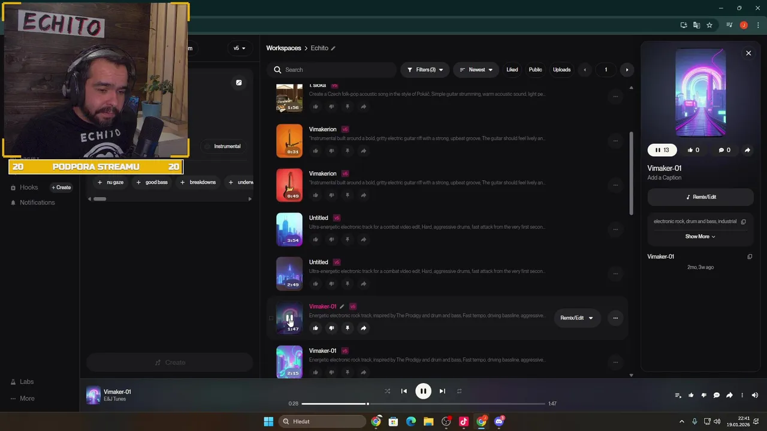767x431 pixels.
Task: Like the highlighted Vimaker-01 track
Action: [x=315, y=328]
